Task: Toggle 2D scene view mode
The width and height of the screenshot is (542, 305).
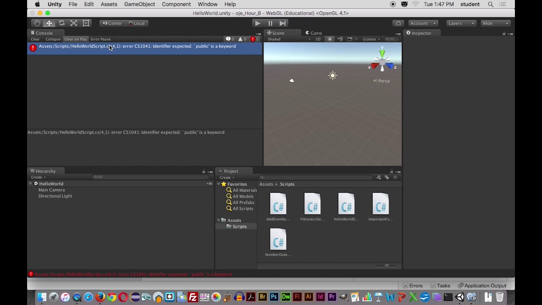Action: pos(318,39)
